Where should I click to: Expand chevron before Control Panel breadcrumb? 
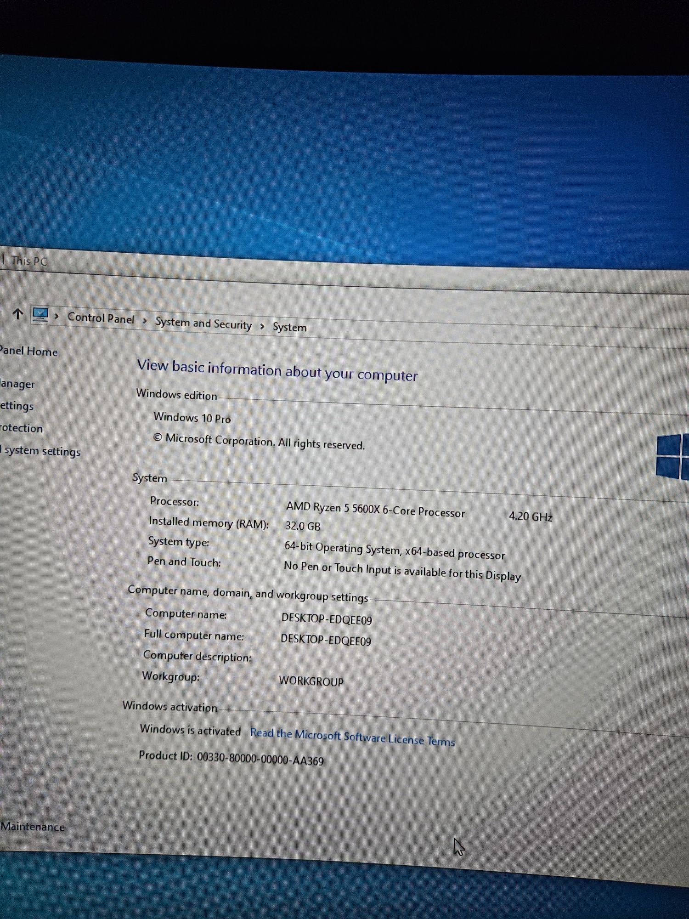pos(56,316)
